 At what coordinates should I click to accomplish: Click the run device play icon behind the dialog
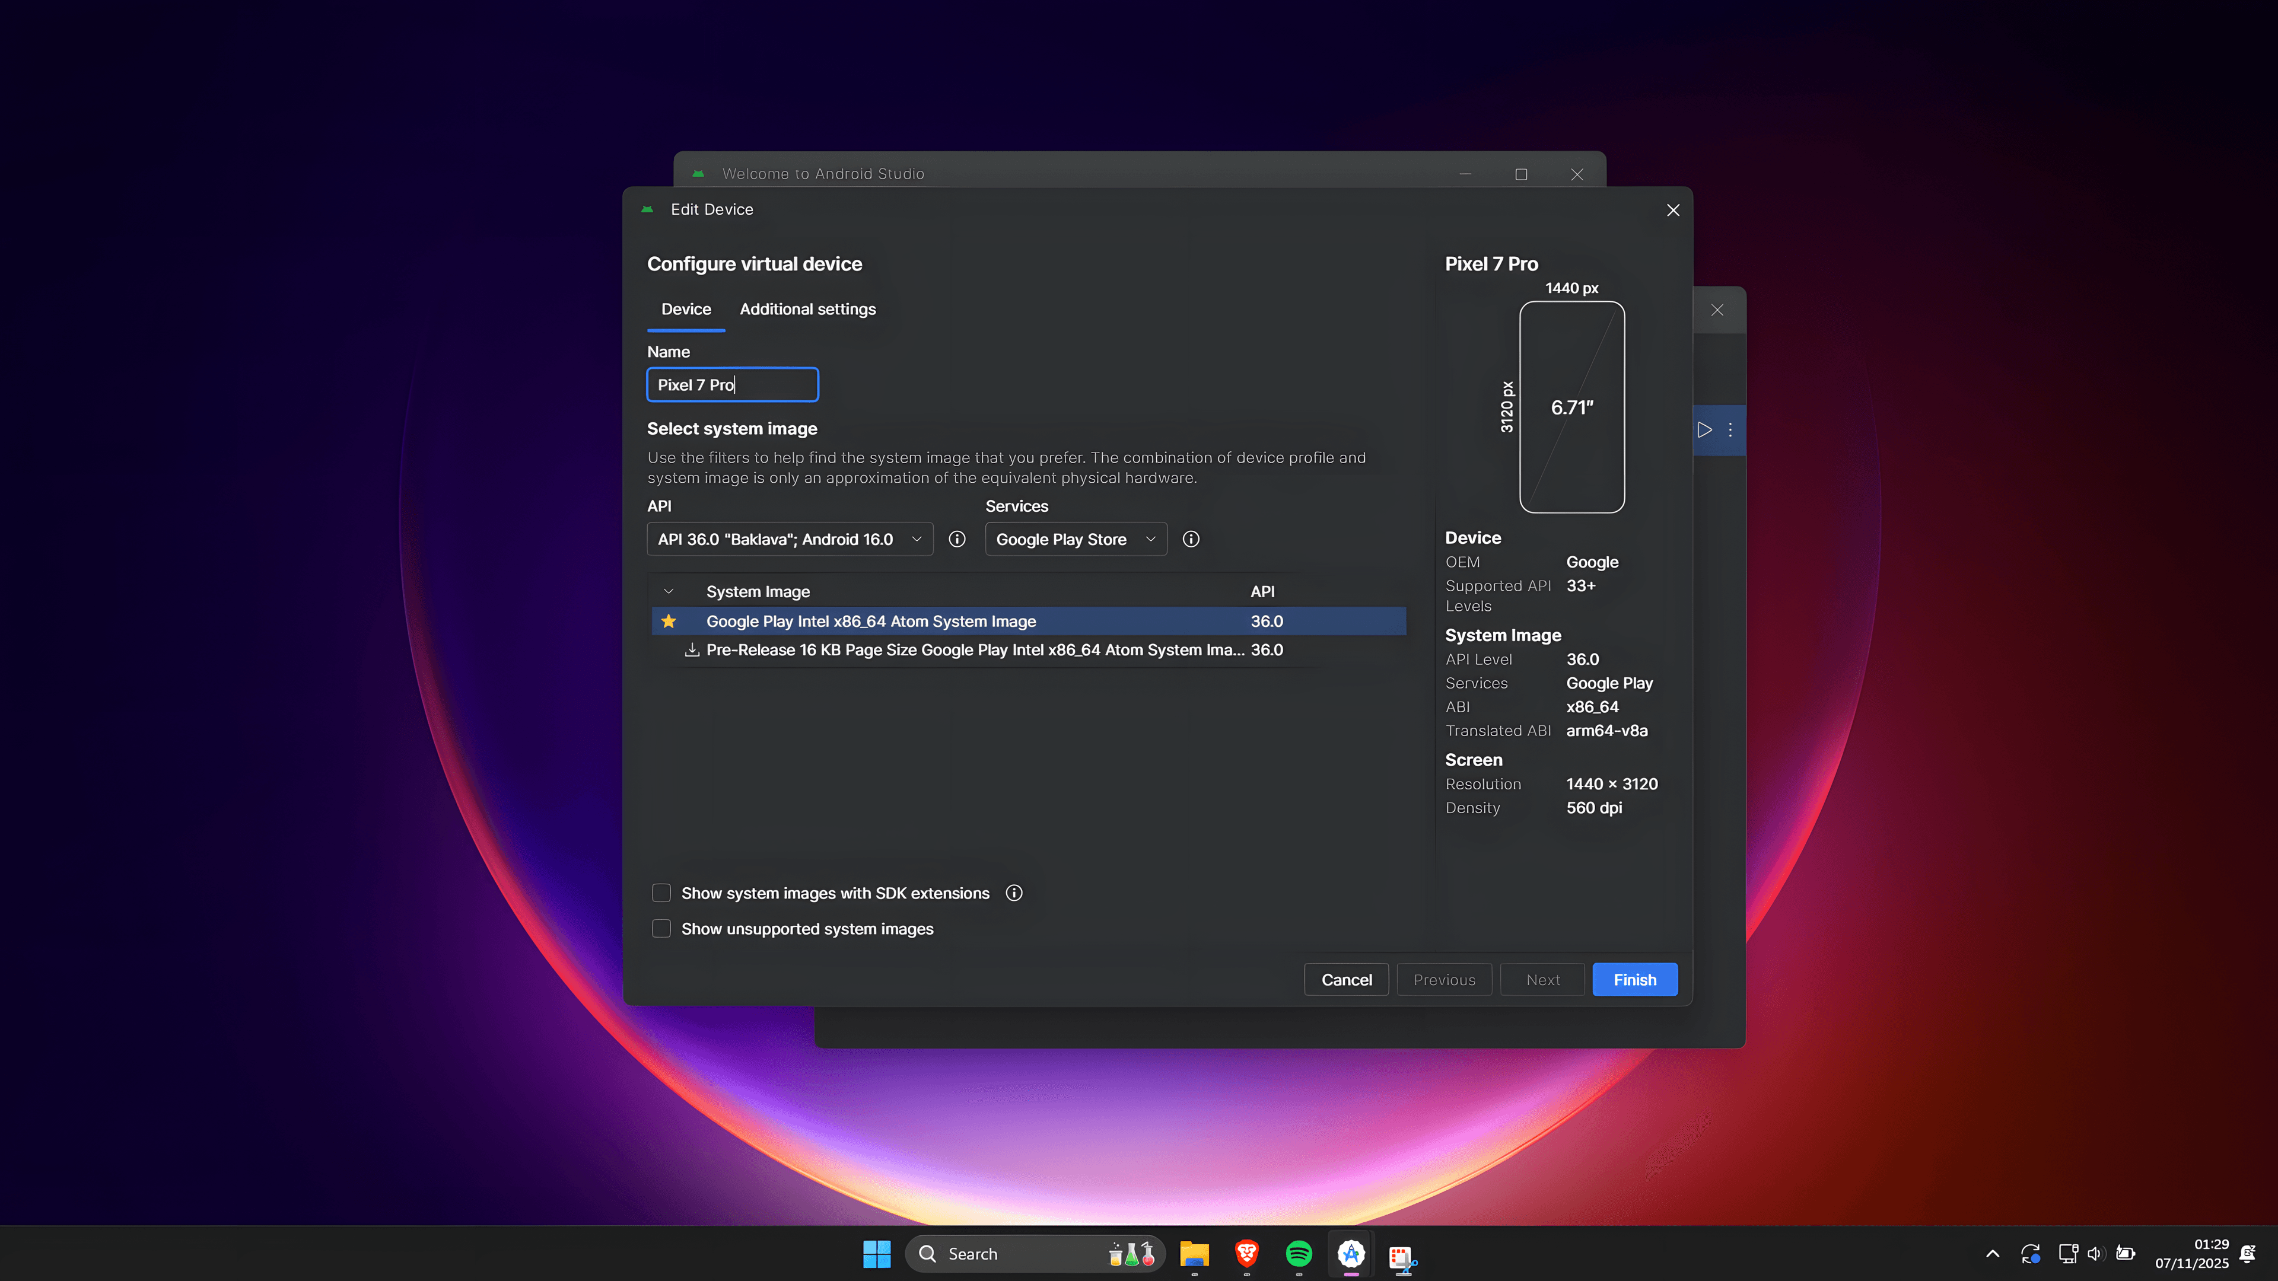tap(1706, 431)
